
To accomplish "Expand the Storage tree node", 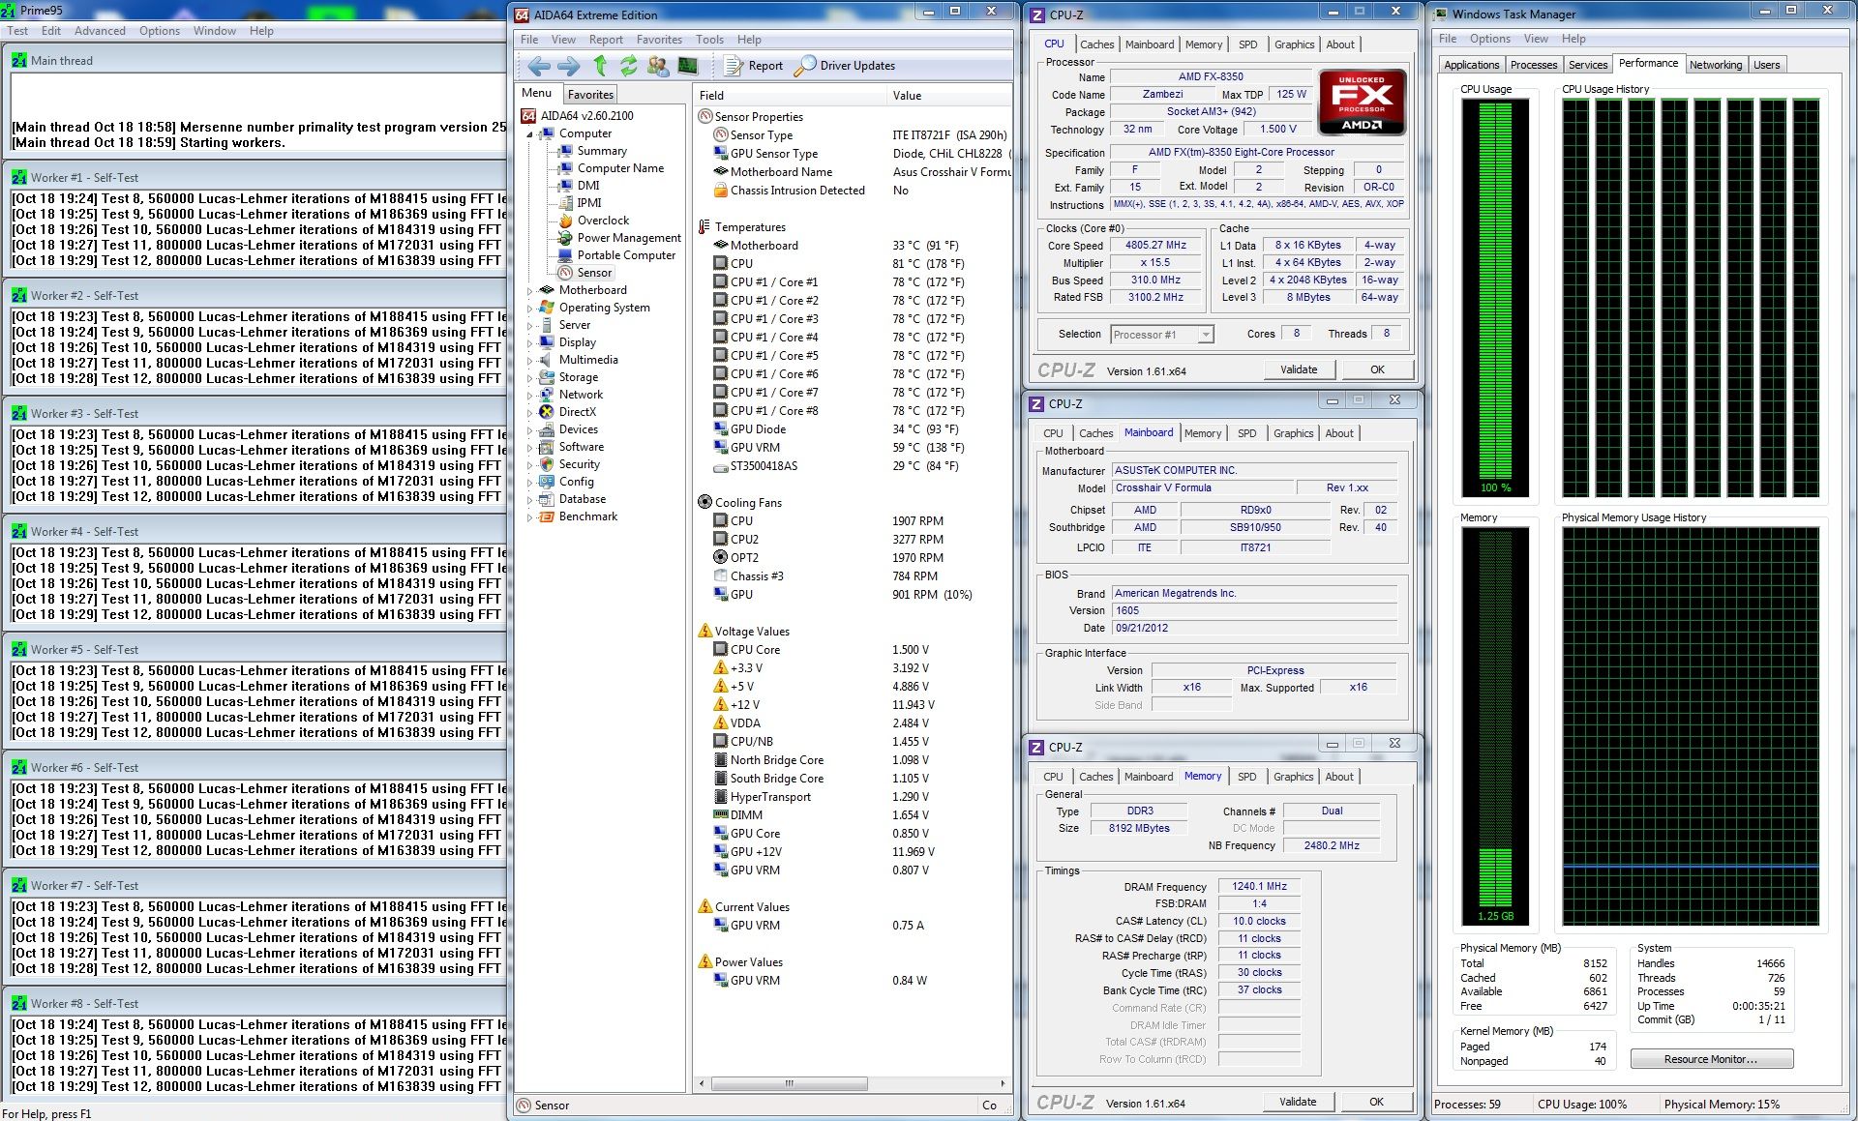I will pyautogui.click(x=529, y=378).
